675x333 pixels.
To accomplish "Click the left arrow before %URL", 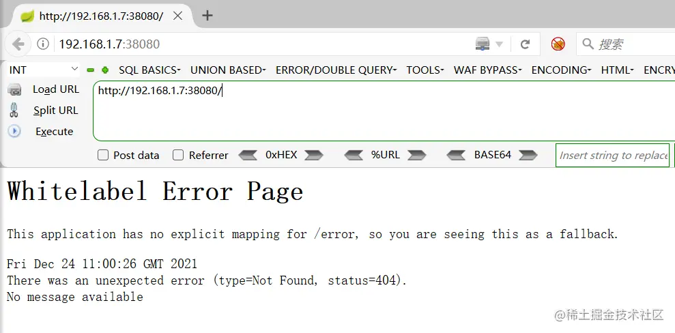I will [x=354, y=155].
